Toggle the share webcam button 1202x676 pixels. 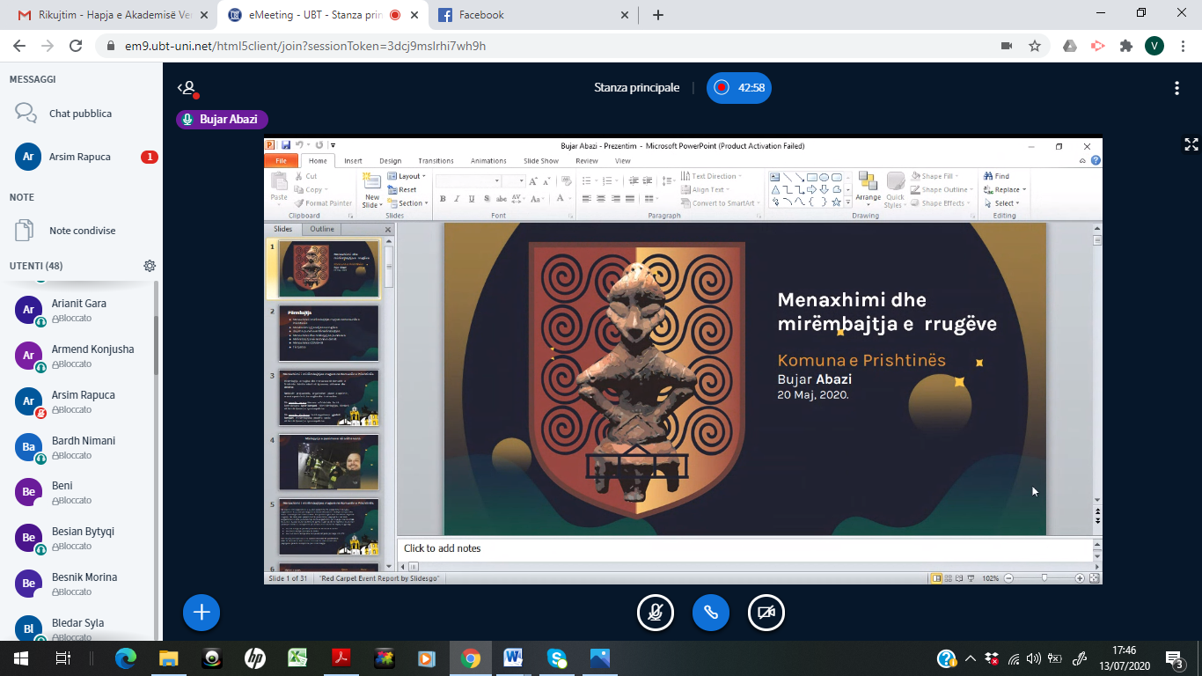click(x=766, y=614)
